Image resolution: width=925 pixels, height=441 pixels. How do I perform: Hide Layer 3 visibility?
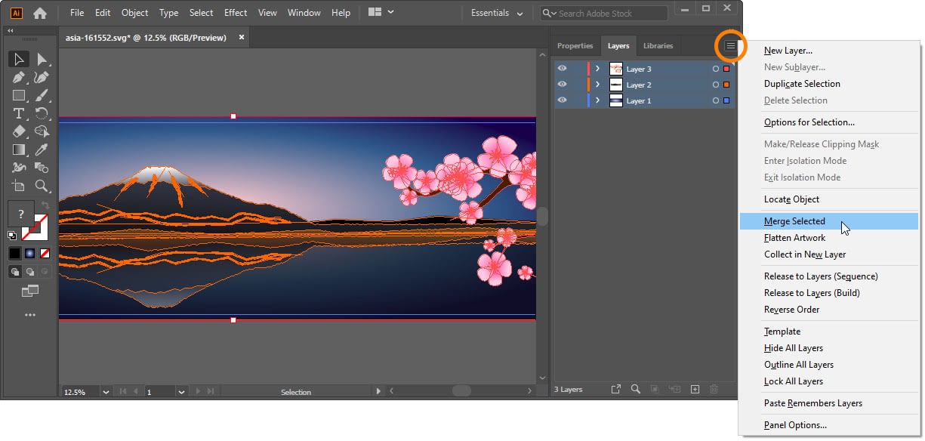(562, 69)
